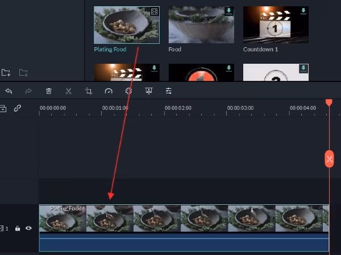Toggle the track 1 lock icon
Image resolution: width=341 pixels, height=255 pixels.
click(18, 228)
